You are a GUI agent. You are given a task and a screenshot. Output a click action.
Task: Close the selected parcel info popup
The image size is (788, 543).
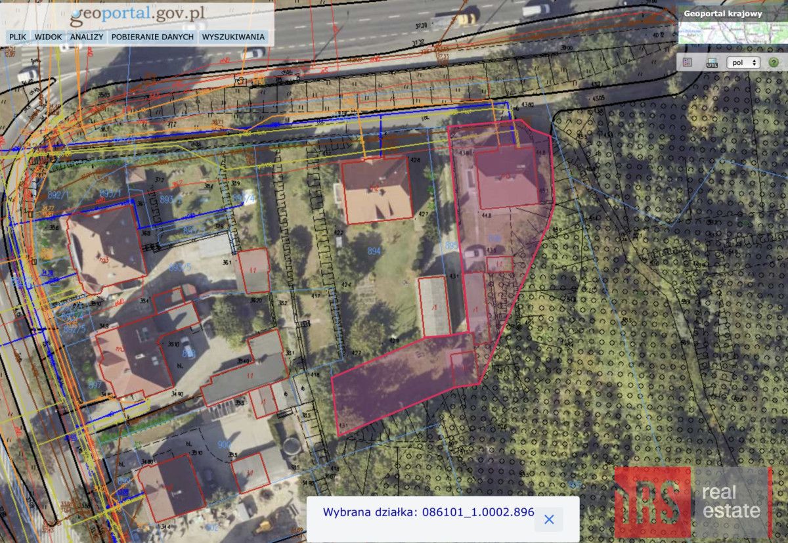549,519
